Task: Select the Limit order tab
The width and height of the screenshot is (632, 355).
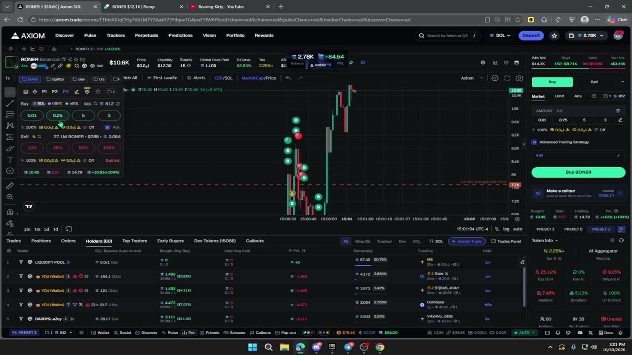Action: (559, 96)
